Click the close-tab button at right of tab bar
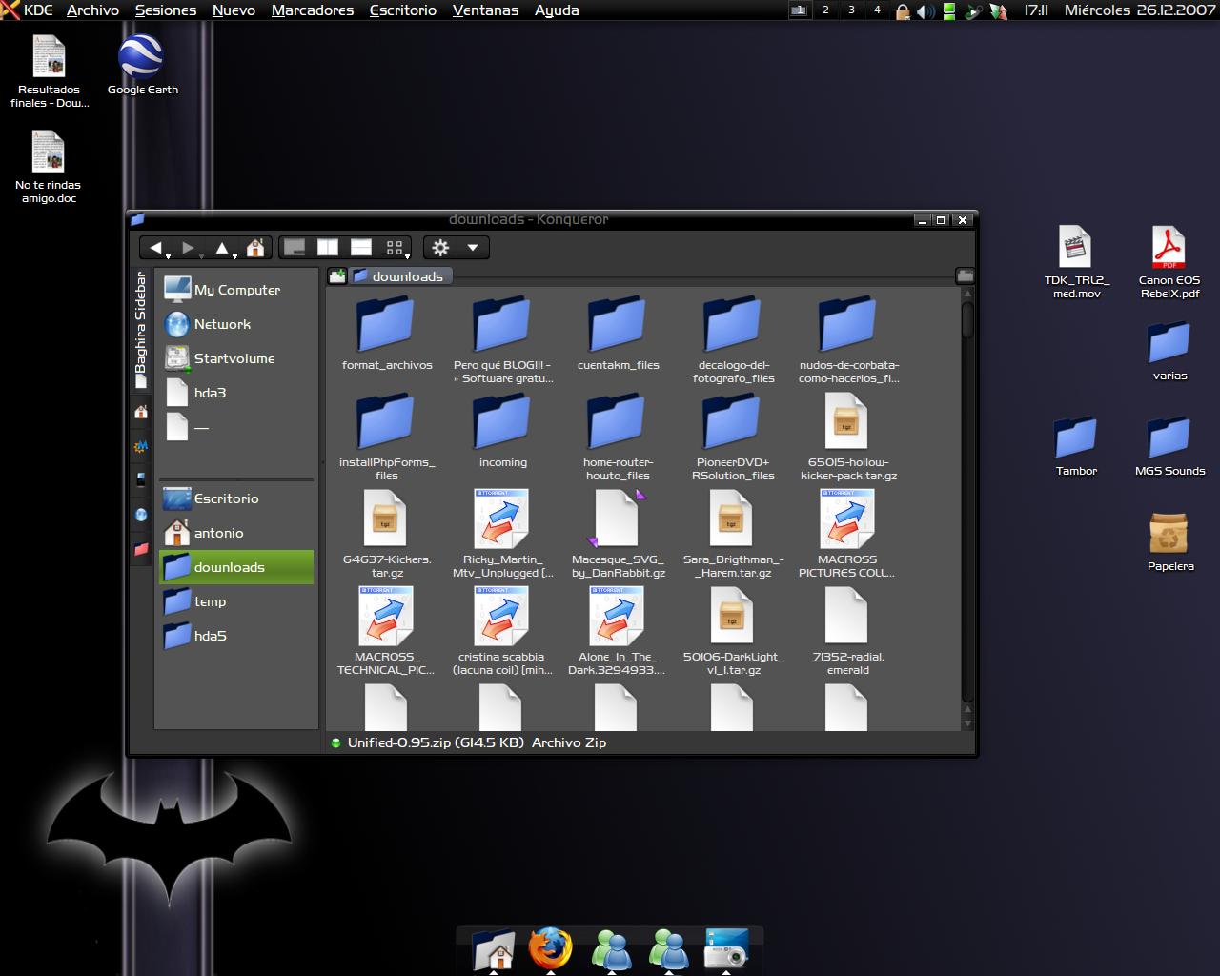The width and height of the screenshot is (1220, 976). pos(965,275)
